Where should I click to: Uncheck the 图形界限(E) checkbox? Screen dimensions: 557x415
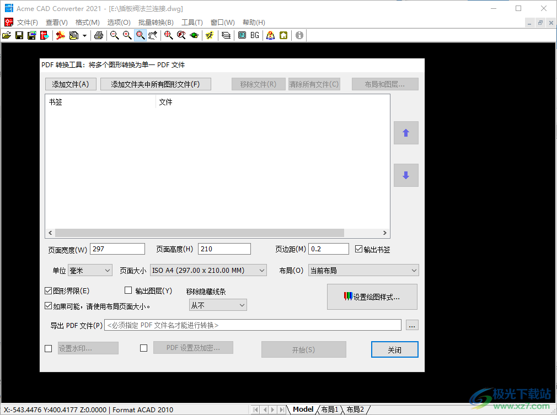[49, 291]
